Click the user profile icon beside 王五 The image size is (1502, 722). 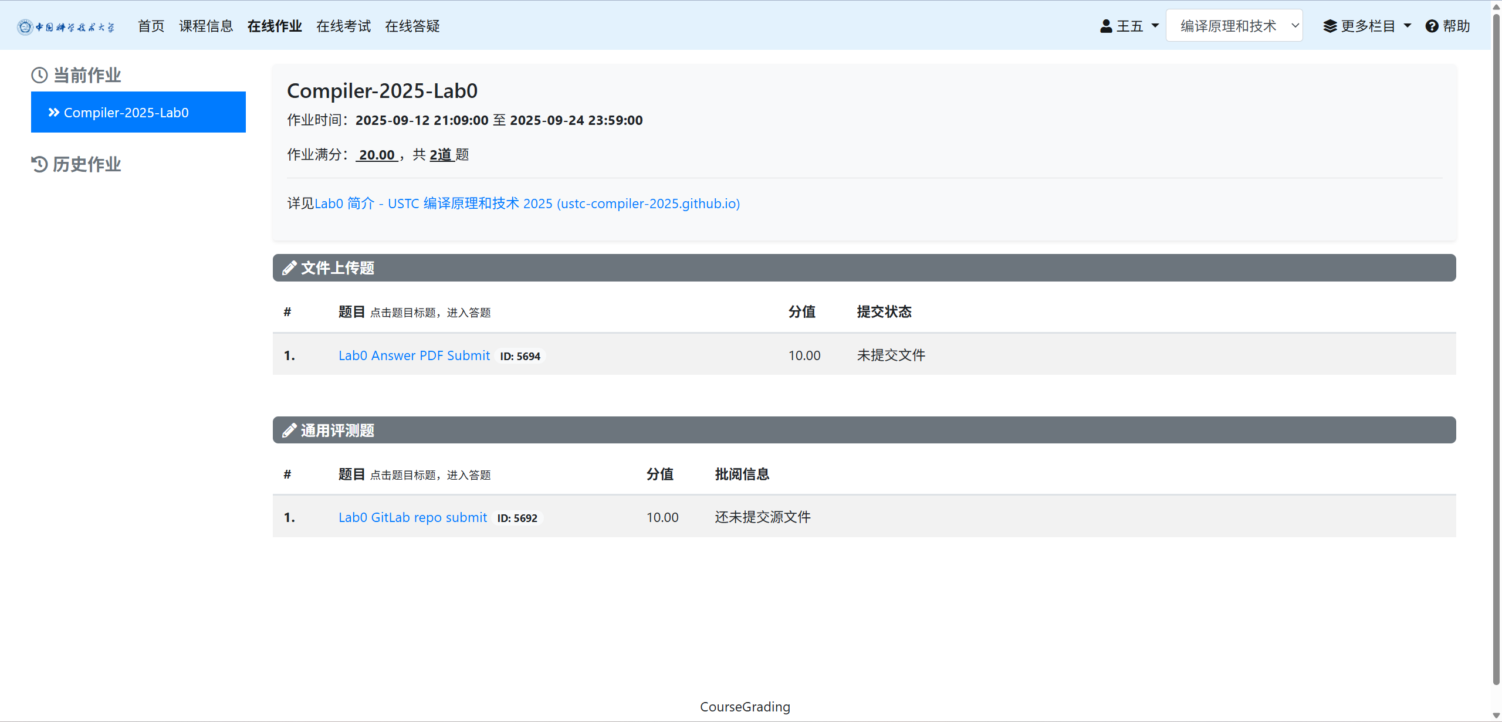click(x=1106, y=26)
